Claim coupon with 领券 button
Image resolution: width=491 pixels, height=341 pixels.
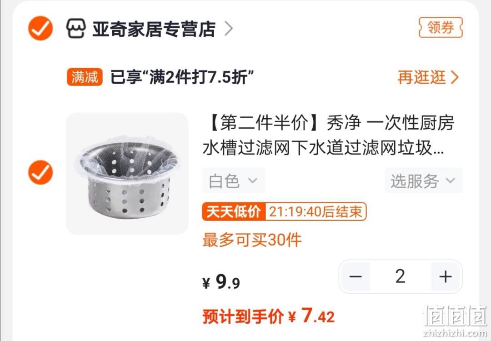point(441,28)
